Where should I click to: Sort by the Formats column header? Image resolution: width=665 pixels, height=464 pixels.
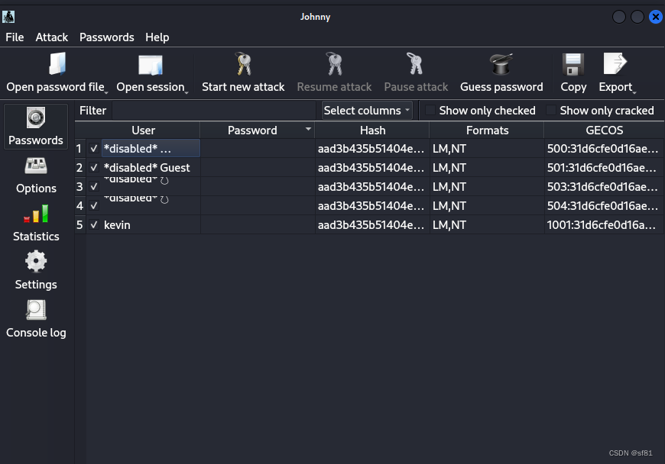click(487, 130)
